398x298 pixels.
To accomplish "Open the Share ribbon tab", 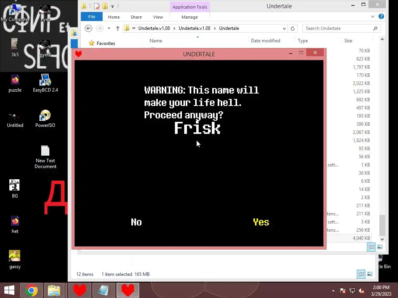I will tap(136, 17).
